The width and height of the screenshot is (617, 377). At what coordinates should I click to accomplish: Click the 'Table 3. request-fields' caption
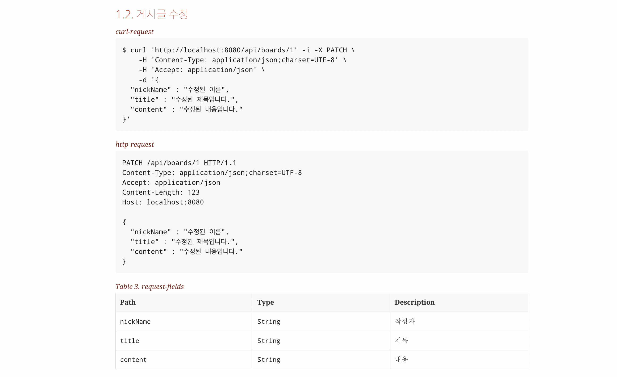[x=149, y=287]
